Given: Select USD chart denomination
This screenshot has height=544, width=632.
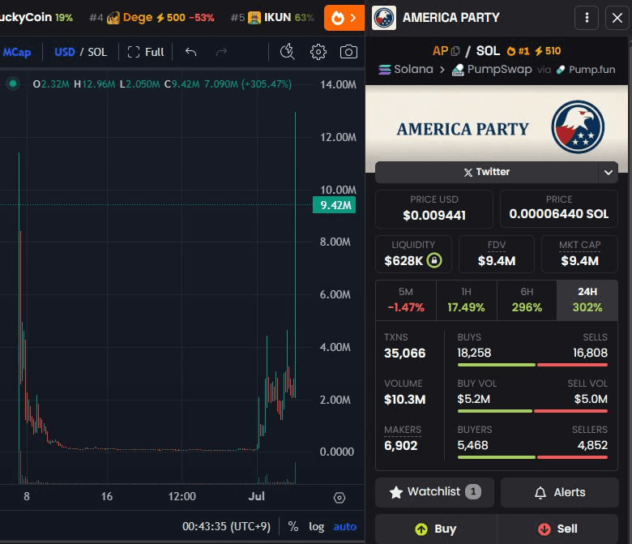Looking at the screenshot, I should click(x=65, y=52).
